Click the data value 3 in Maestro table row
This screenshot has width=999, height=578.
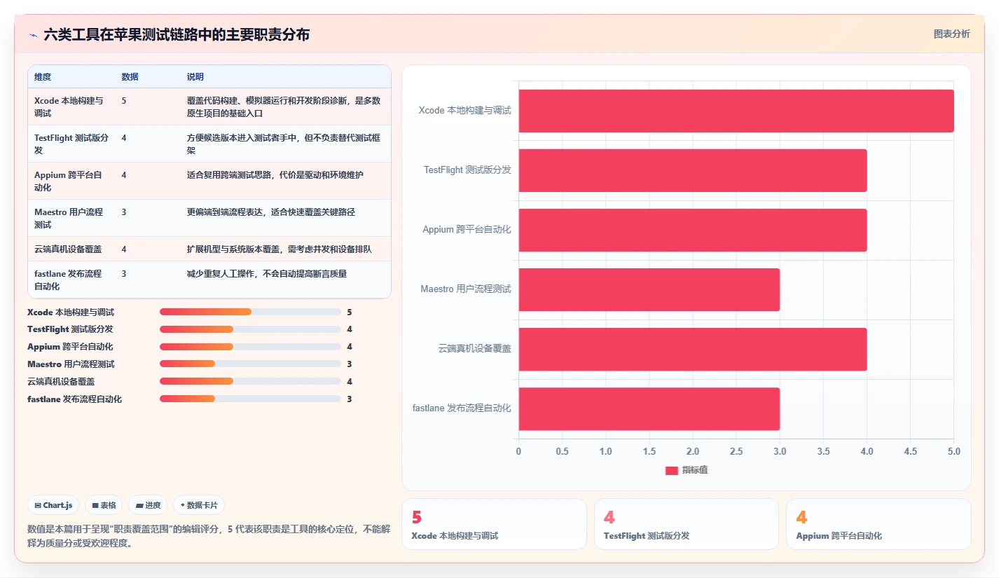[x=124, y=212]
